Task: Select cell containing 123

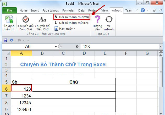Action: [21, 88]
